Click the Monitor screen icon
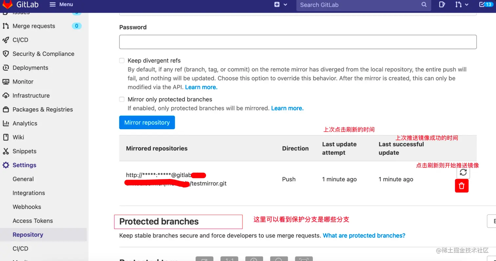Viewport: 496px width, 261px height. point(6,82)
